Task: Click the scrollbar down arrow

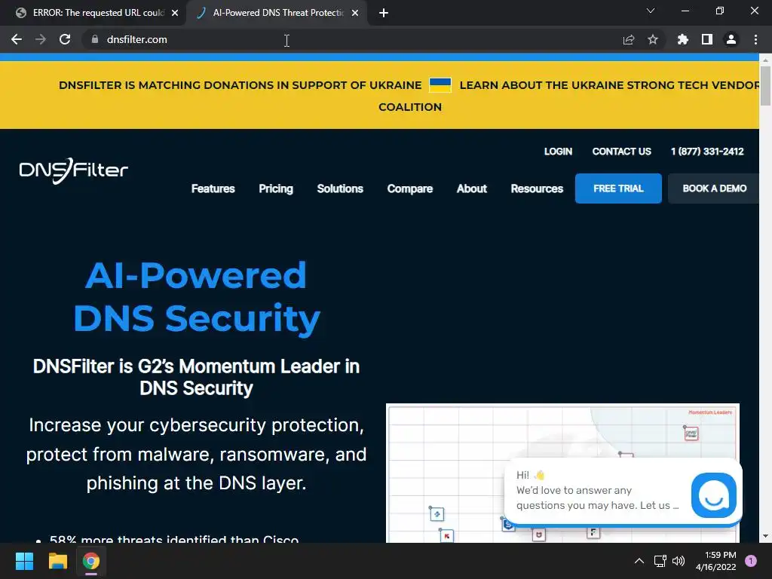Action: tap(765, 536)
